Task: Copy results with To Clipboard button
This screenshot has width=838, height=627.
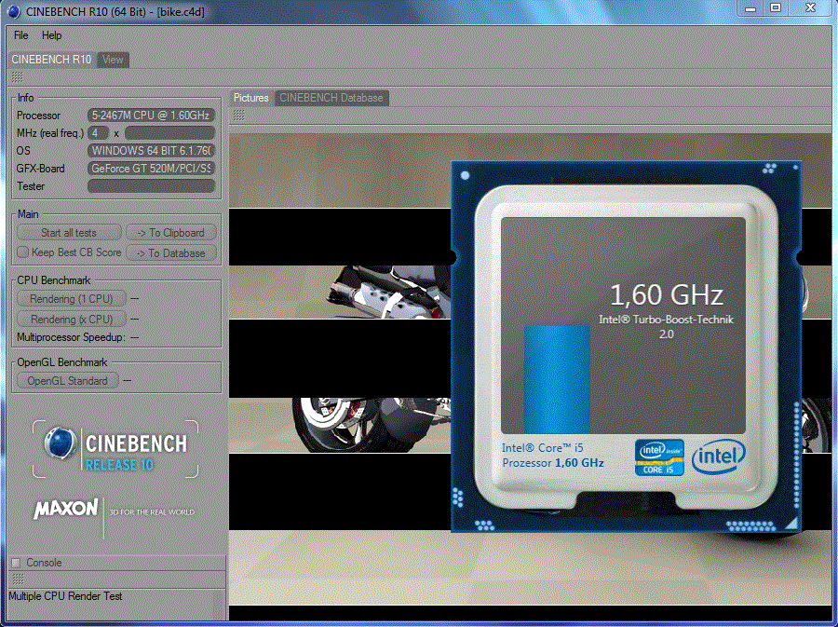Action: point(171,233)
